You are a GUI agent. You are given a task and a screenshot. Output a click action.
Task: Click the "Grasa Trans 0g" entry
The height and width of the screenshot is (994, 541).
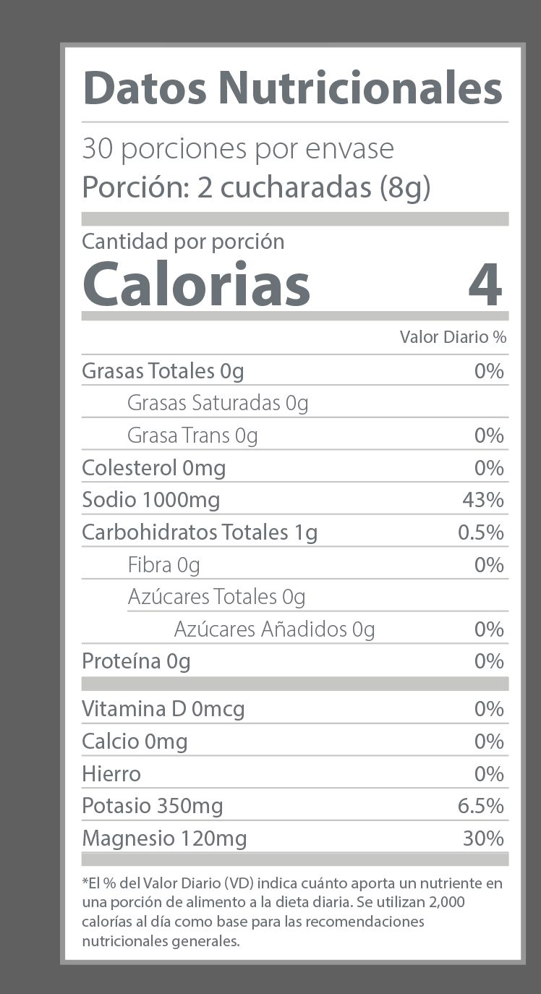[192, 436]
